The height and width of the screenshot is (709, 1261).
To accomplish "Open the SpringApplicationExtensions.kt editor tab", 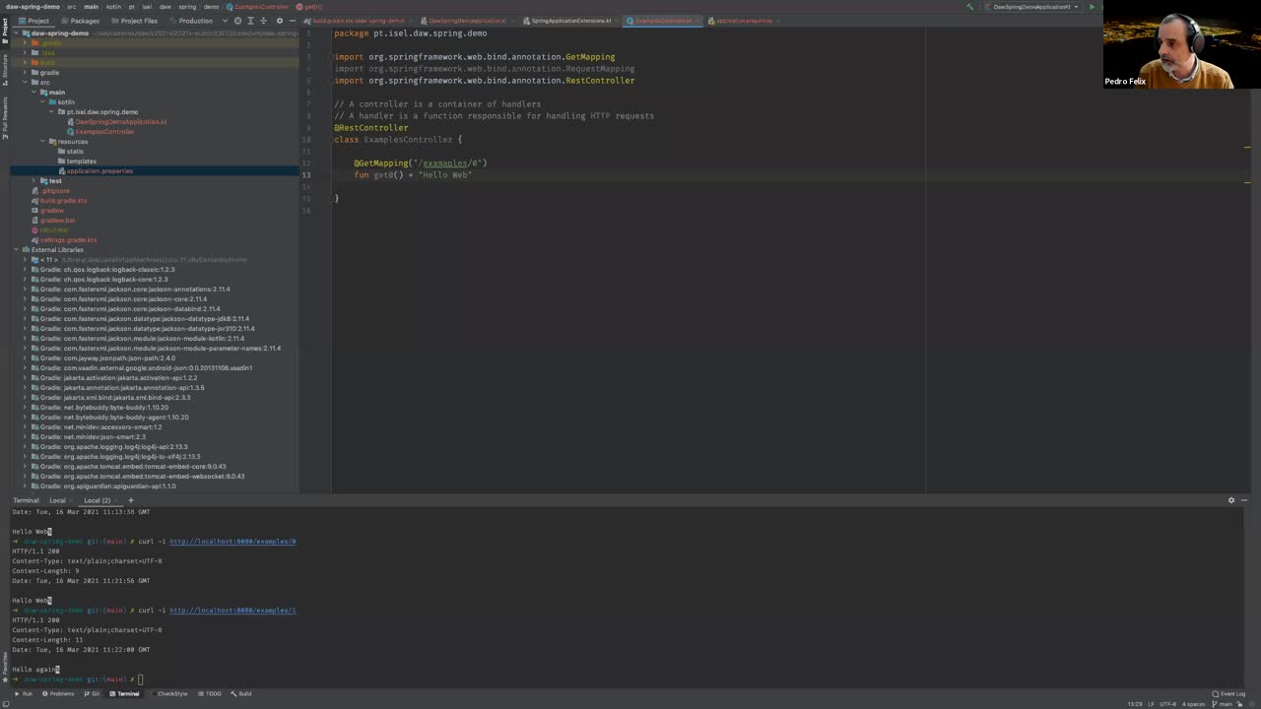I will pos(570,21).
